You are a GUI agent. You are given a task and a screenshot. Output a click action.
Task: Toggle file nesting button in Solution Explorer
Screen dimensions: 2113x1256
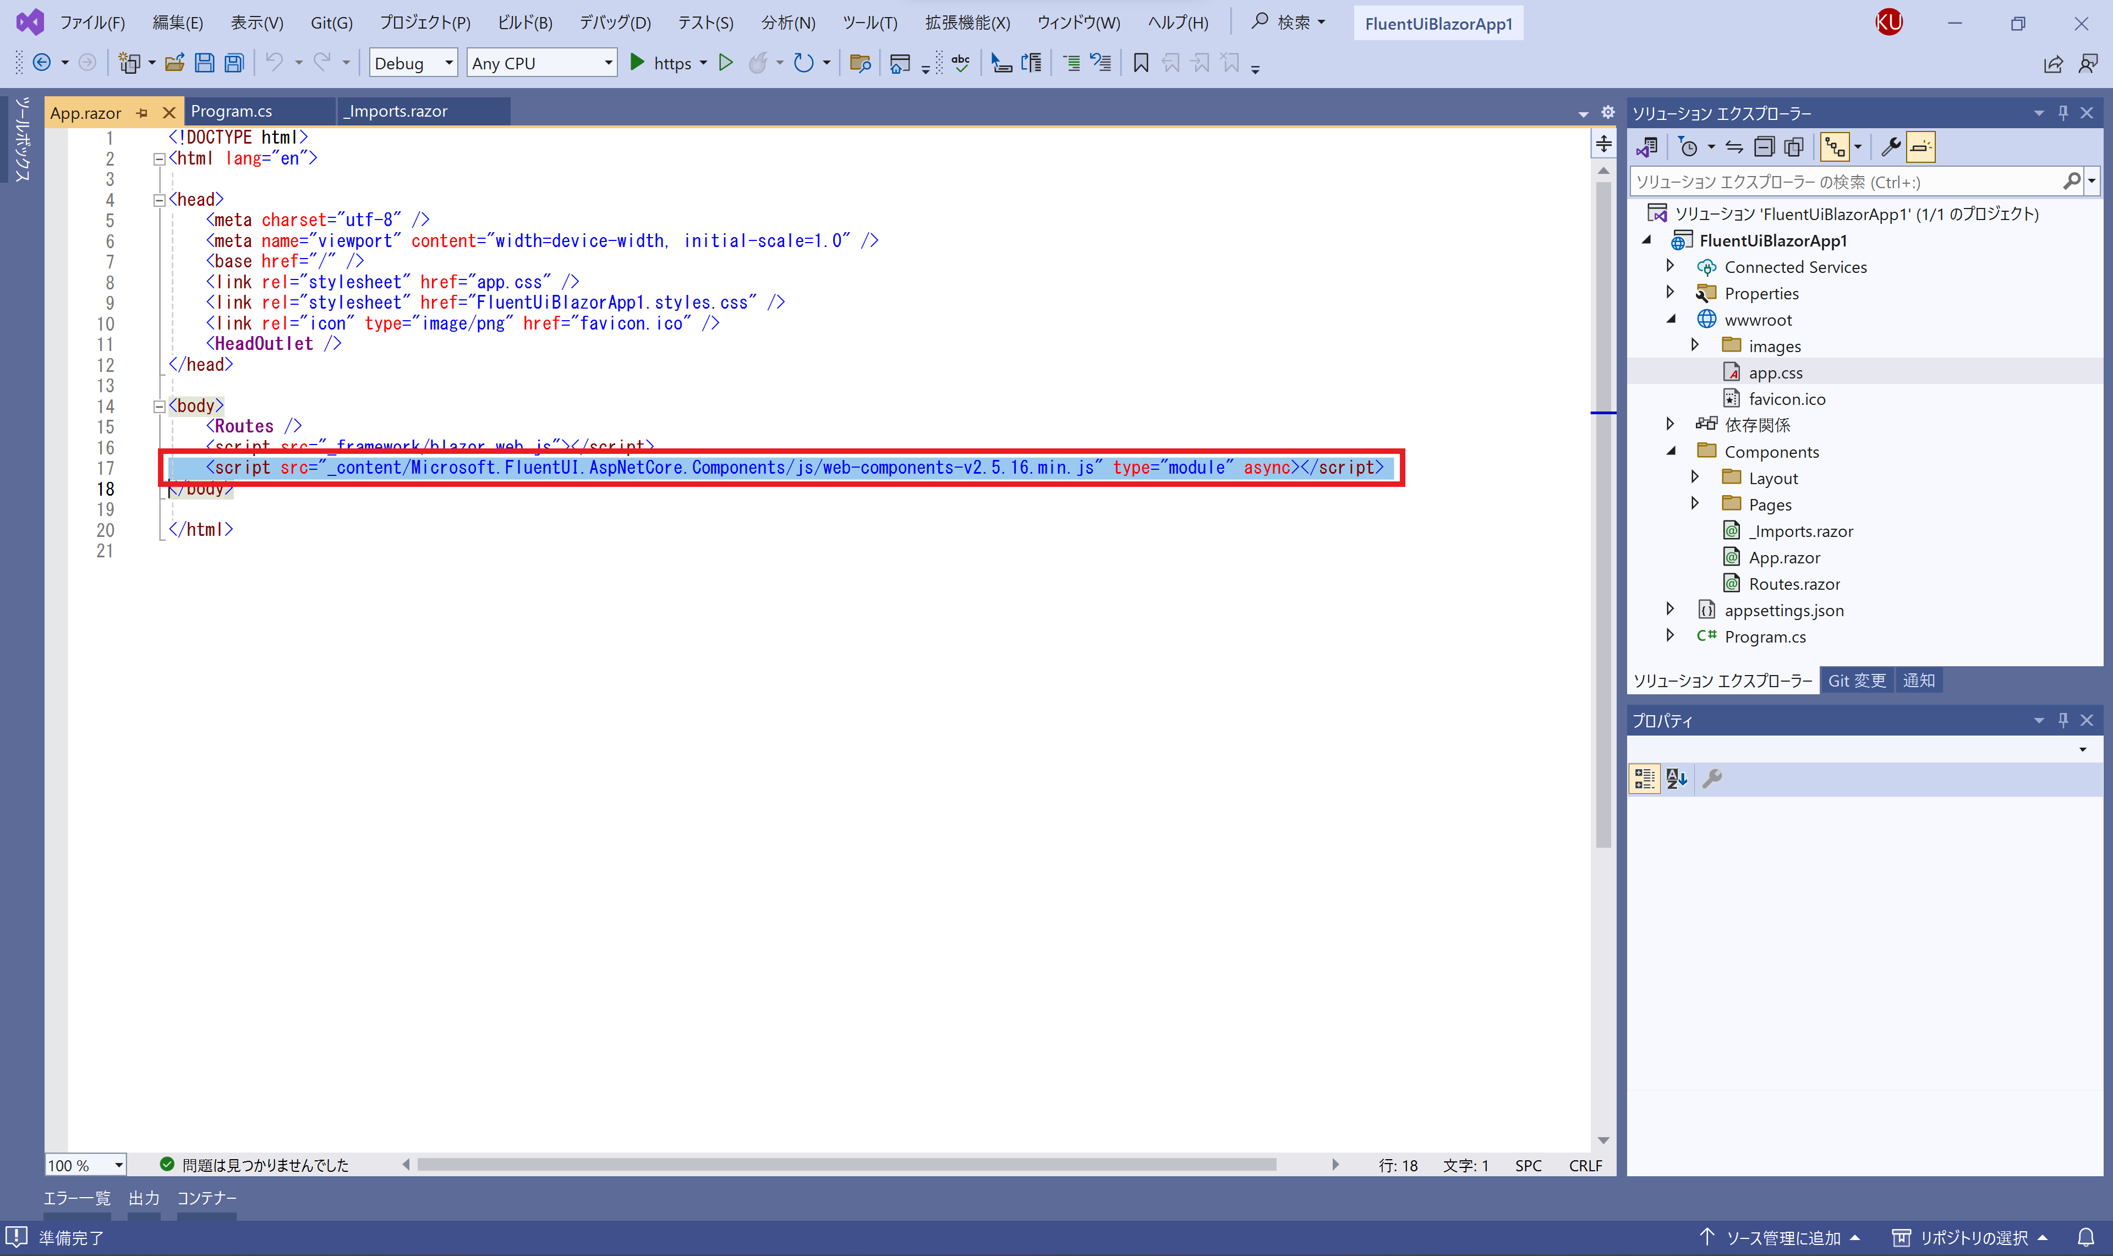1835,147
